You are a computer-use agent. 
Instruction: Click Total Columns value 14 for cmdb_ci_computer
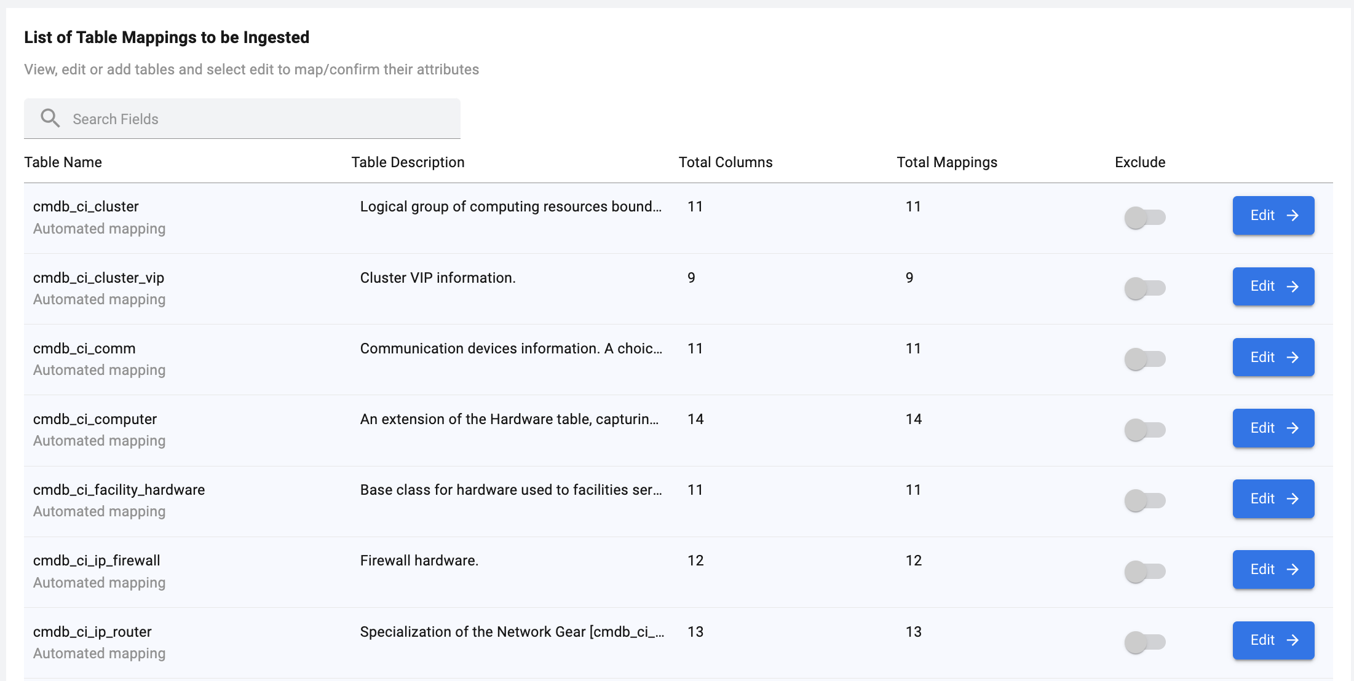point(695,419)
